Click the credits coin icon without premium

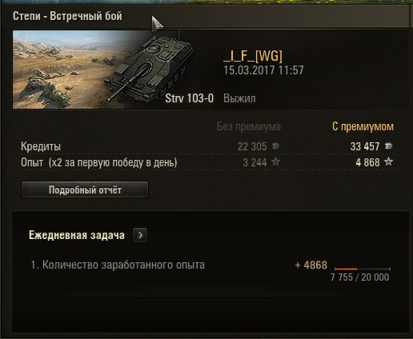275,146
